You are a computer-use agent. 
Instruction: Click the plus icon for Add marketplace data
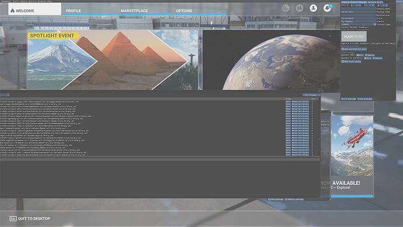point(343,49)
